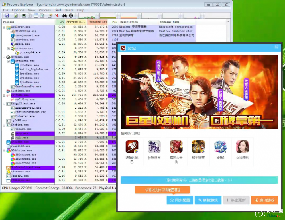The image size is (285, 220).
Task: Open the File menu
Action: pyautogui.click(x=6, y=10)
